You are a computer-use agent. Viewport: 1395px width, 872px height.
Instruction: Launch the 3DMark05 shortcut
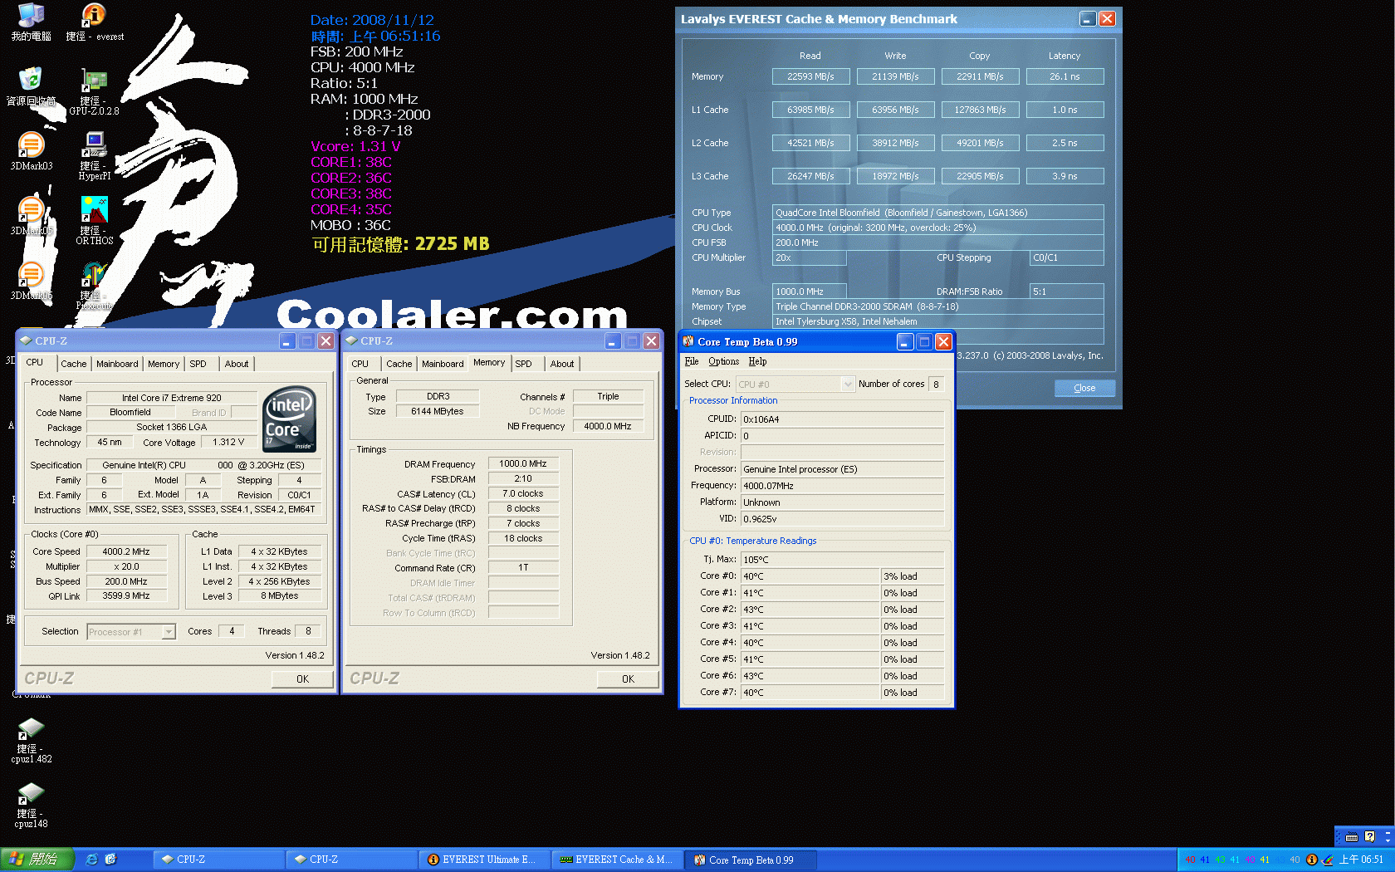tap(31, 216)
